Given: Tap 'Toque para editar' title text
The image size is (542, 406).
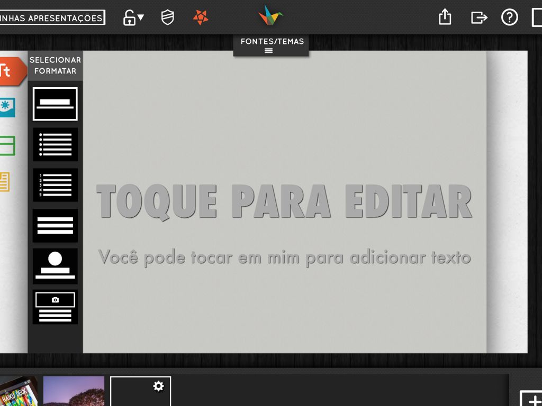Looking at the screenshot, I should (284, 202).
